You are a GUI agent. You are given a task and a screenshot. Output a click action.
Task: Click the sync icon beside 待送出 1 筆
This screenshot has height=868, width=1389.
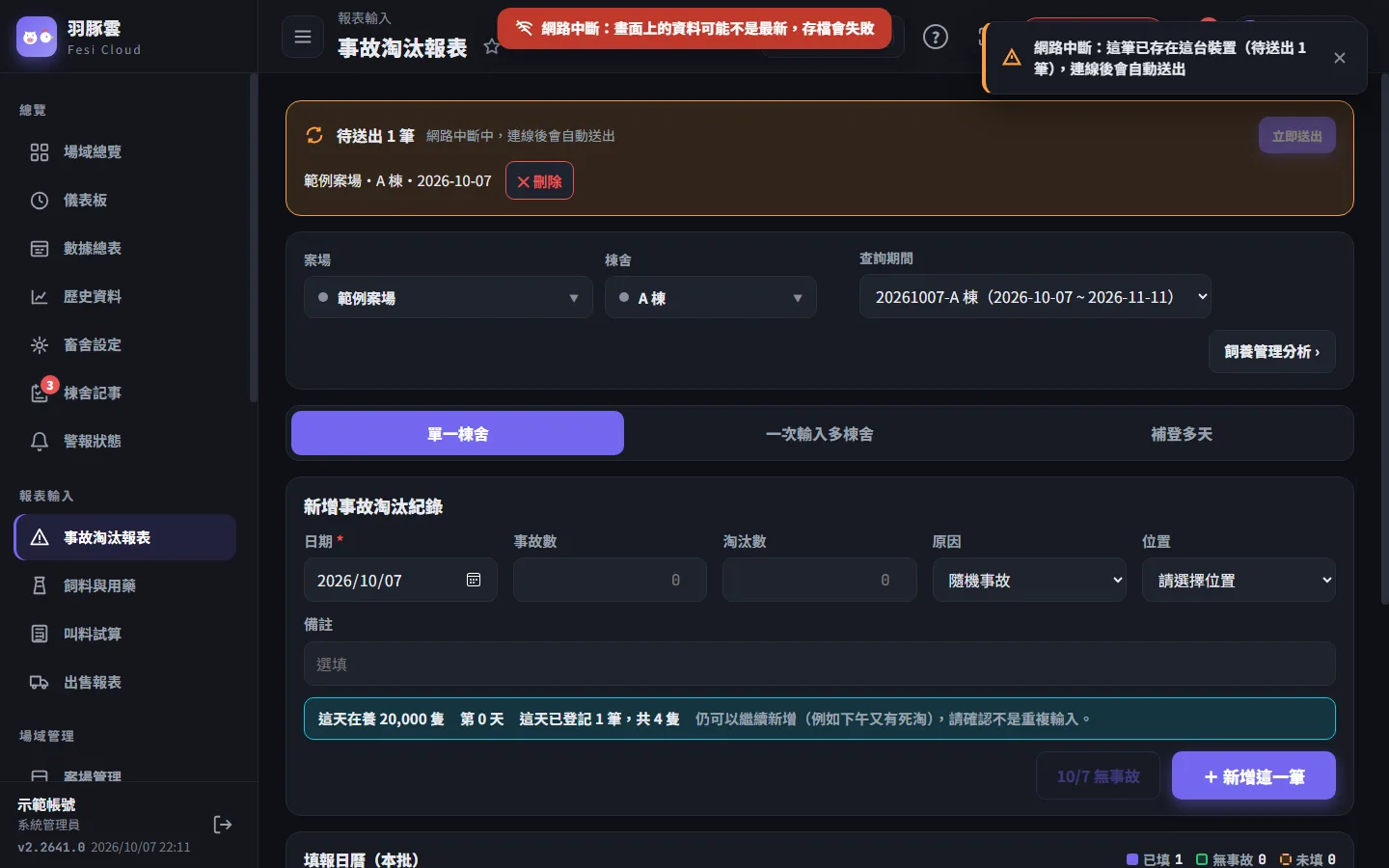(314, 135)
